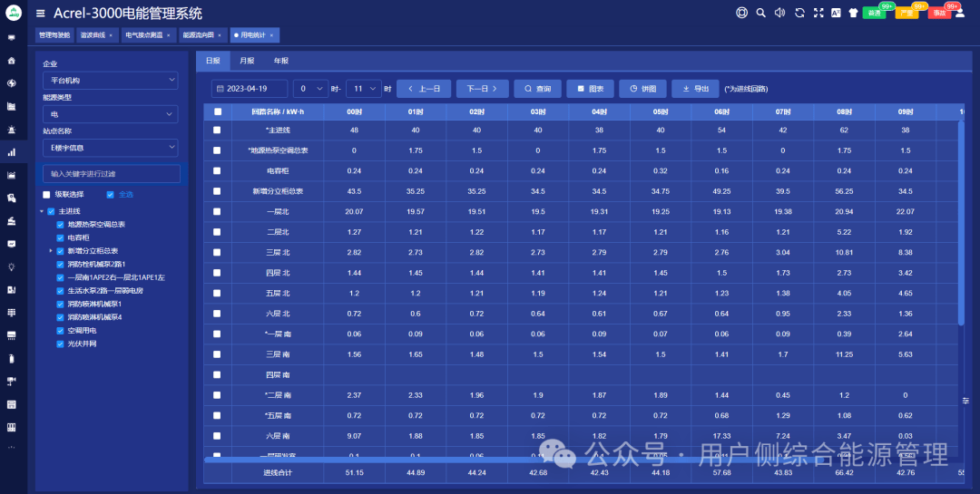Click the surveillance camera icon in left sidebar
Screen dimensions: 980x494
[x=11, y=381]
